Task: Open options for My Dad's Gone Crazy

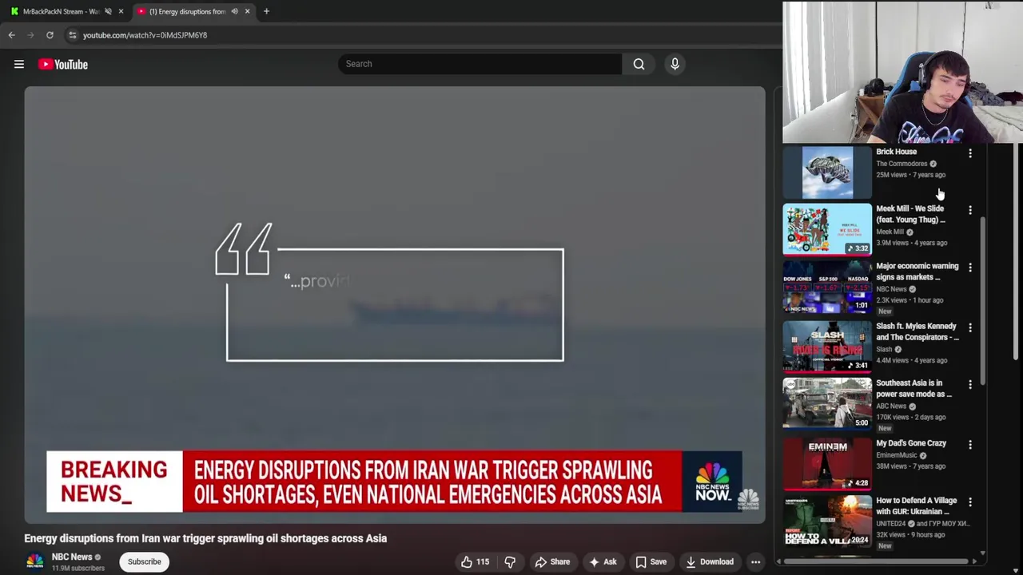Action: pos(970,444)
